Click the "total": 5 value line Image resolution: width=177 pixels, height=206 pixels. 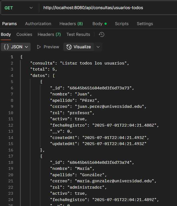pyautogui.click(x=44, y=69)
